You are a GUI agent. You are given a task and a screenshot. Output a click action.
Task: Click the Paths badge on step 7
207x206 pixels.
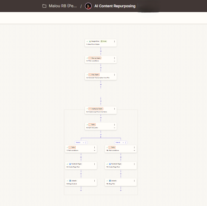pos(72,147)
